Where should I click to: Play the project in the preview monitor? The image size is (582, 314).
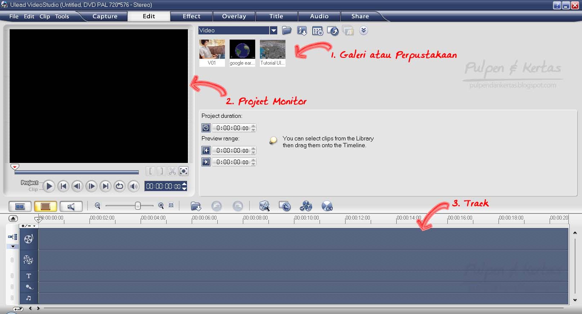(x=49, y=186)
